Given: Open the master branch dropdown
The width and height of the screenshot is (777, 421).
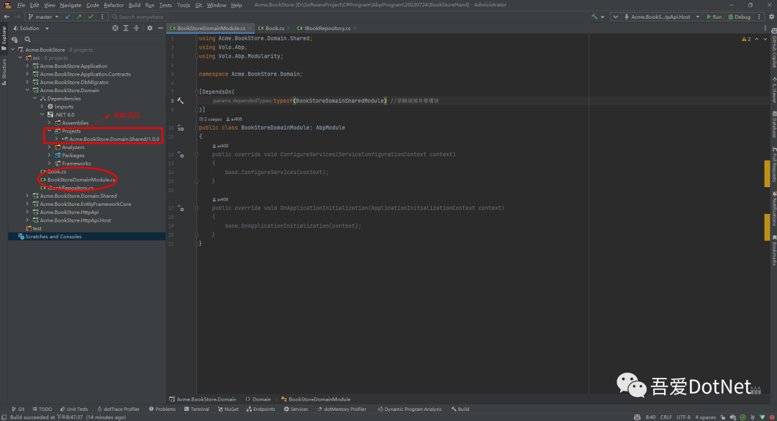Looking at the screenshot, I should point(44,17).
